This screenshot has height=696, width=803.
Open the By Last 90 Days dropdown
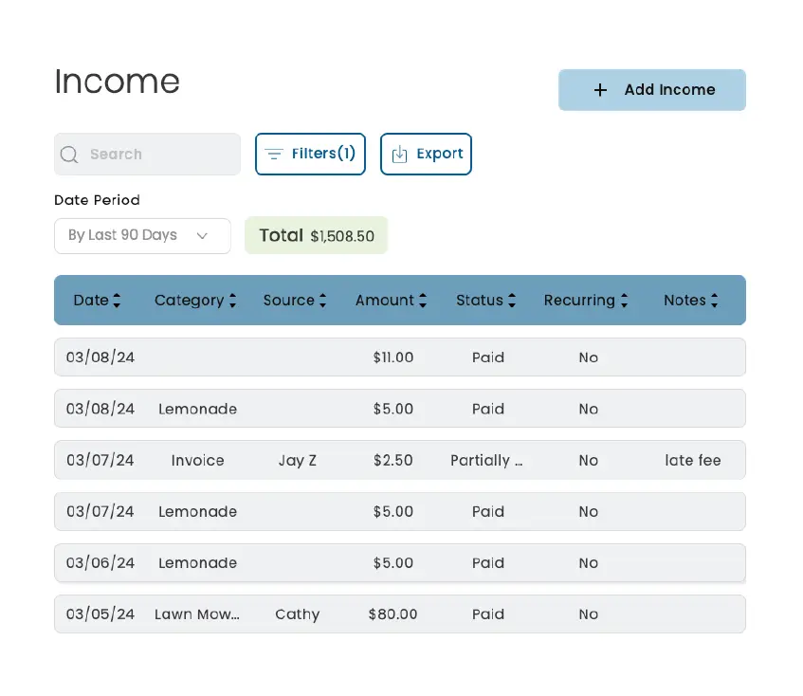point(142,236)
